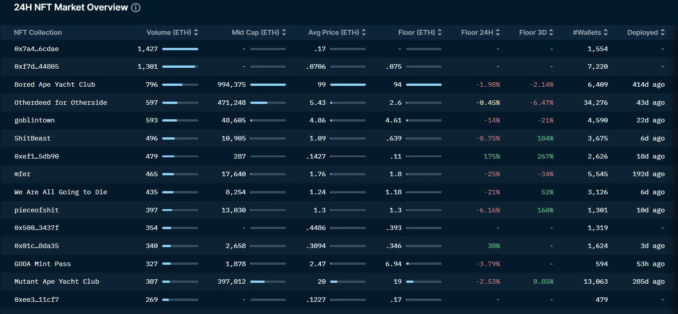The height and width of the screenshot is (314, 678).
Task: Open Mutant Ape Yacht Club collection
Action: click(56, 281)
